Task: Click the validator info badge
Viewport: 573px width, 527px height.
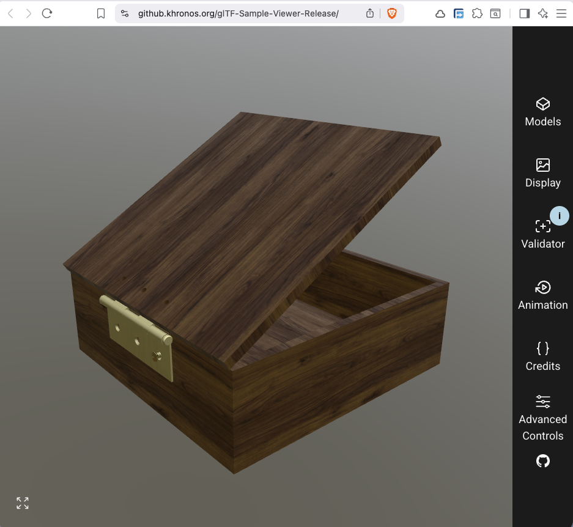Action: click(559, 216)
